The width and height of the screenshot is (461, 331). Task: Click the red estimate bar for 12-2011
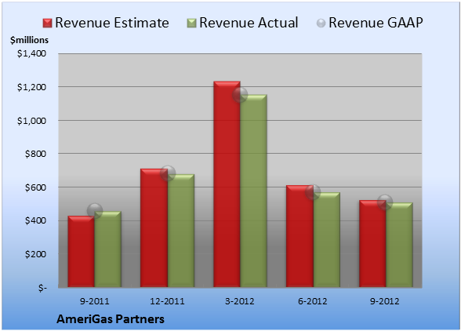pyautogui.click(x=154, y=228)
